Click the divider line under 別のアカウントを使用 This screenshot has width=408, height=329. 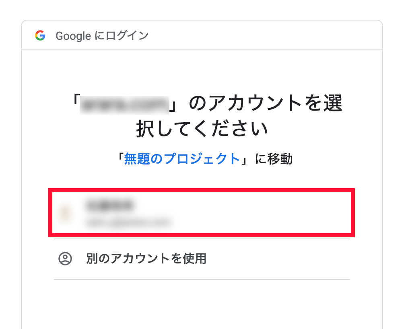click(x=202, y=280)
